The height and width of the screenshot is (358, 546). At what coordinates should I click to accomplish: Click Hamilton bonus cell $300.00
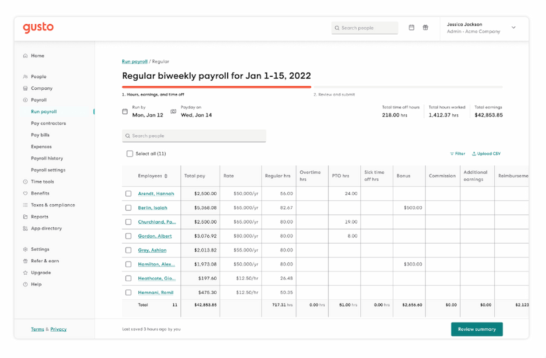coord(409,264)
